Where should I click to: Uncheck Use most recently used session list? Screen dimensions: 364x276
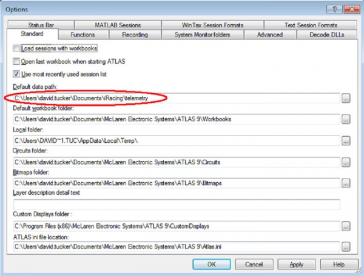(16, 74)
